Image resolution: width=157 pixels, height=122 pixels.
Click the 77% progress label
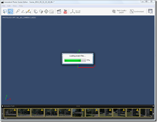point(88,60)
